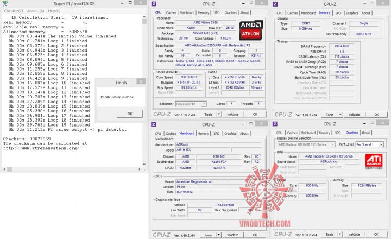Viewport: 391px width, 239px height.
Task: Click the Multiplier value field
Action: tap(189, 83)
